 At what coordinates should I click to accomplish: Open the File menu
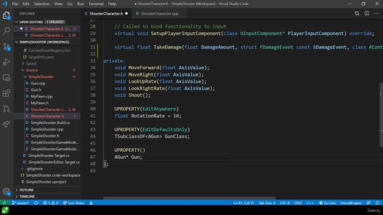[15, 4]
